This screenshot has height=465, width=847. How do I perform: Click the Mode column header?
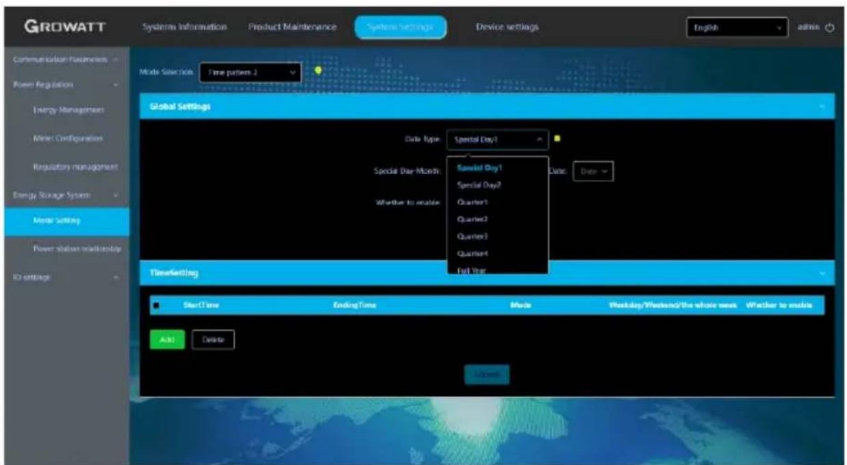522,305
